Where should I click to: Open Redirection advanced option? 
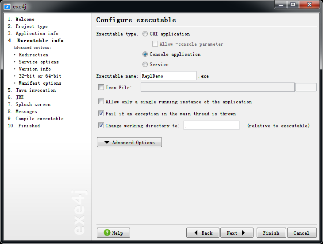pyautogui.click(x=33, y=55)
